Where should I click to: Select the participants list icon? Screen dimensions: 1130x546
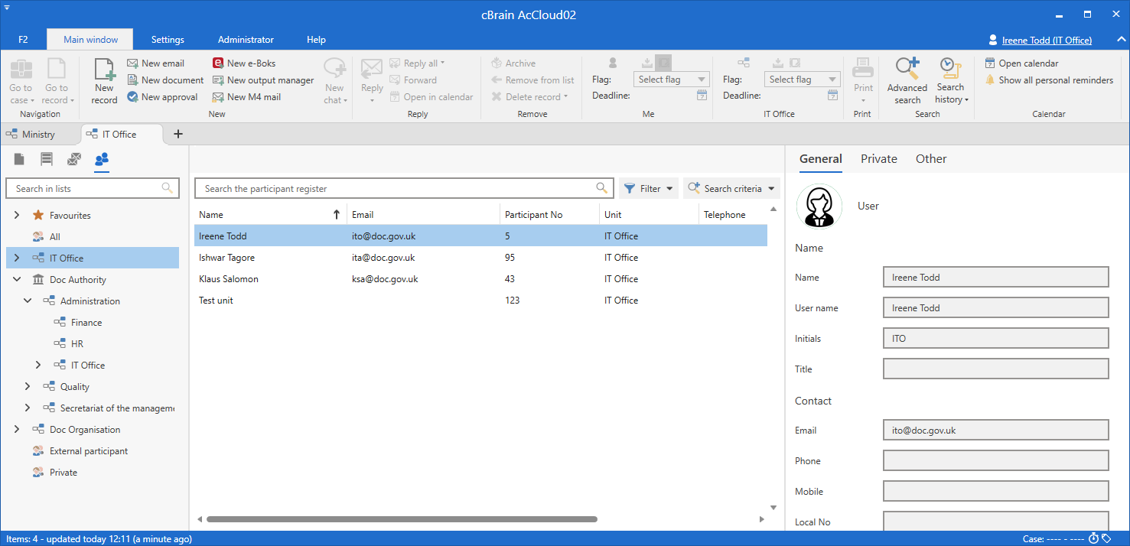tap(102, 159)
